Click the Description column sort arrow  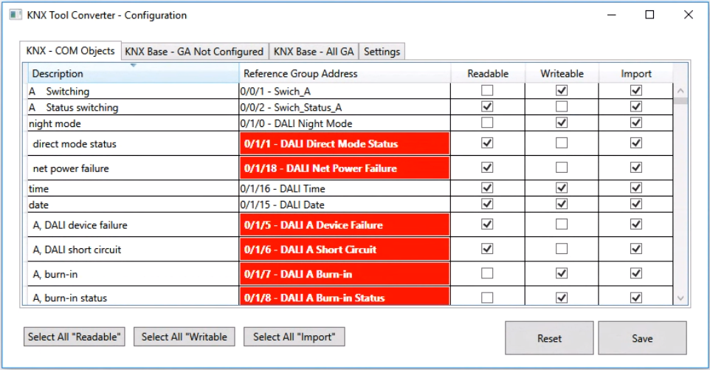(134, 66)
